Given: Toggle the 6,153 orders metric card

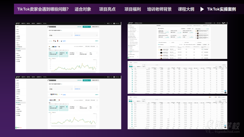Looking at the screenshot, I should [x=63, y=108].
